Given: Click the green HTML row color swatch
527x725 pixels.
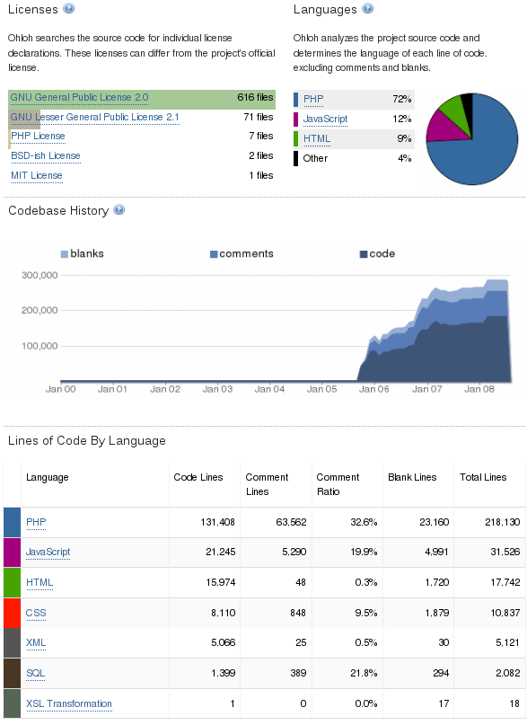Looking at the screenshot, I should 12,582.
